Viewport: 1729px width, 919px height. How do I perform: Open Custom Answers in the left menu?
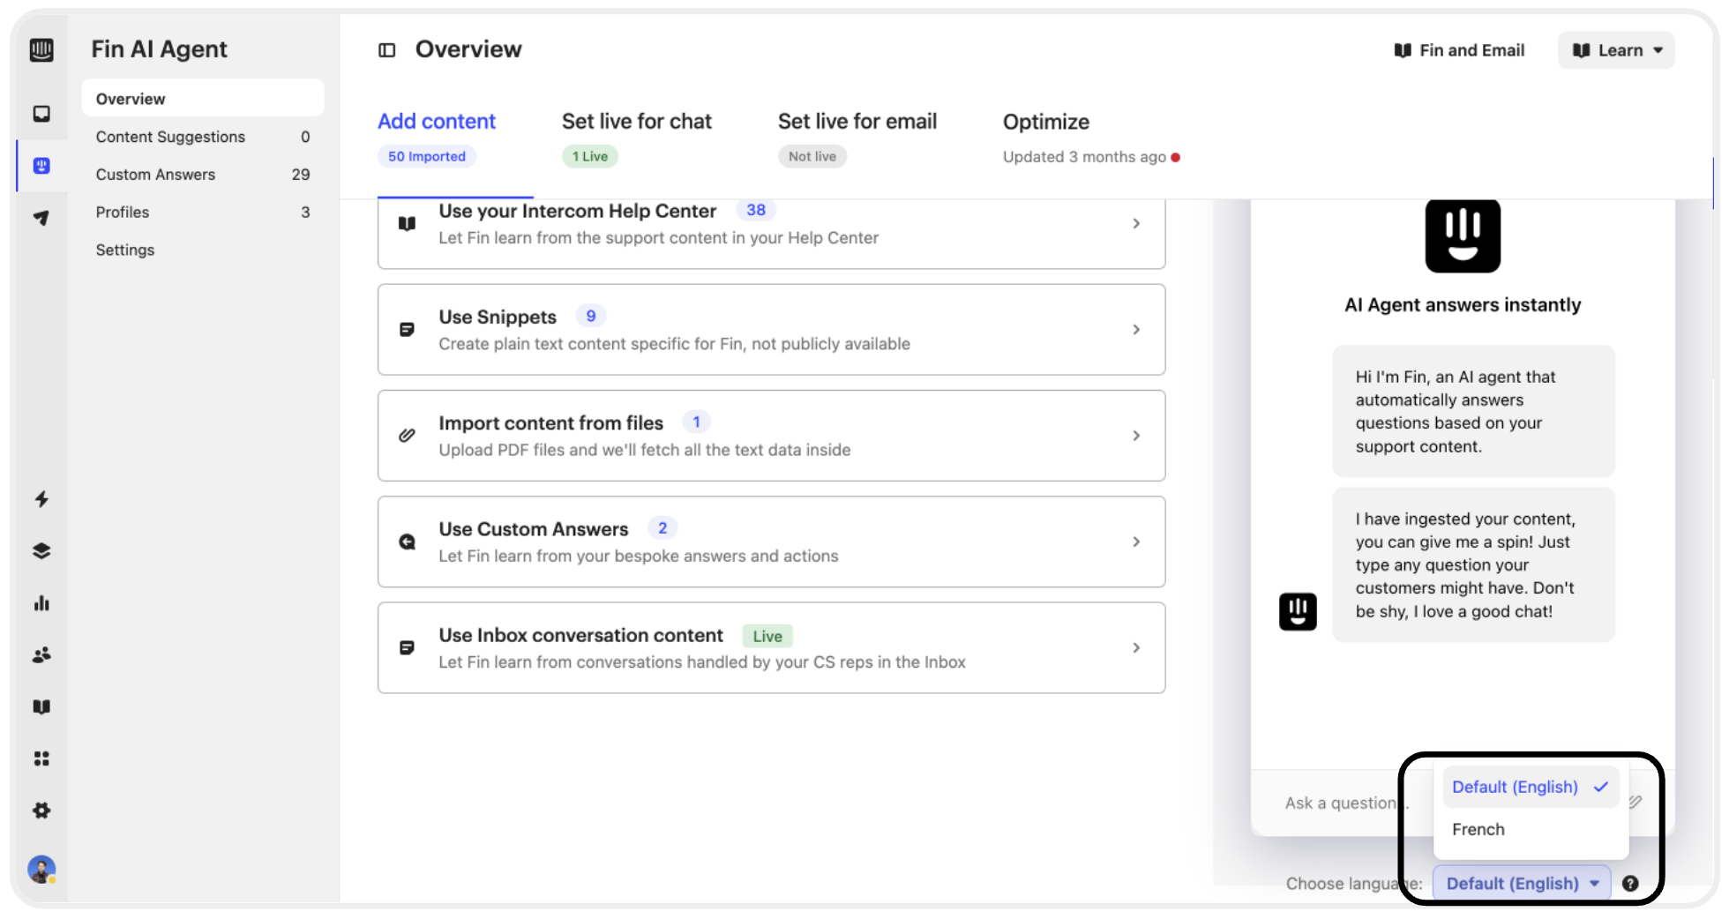(x=203, y=175)
